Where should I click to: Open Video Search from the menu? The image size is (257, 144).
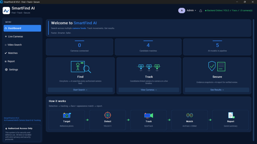coord(22,45)
